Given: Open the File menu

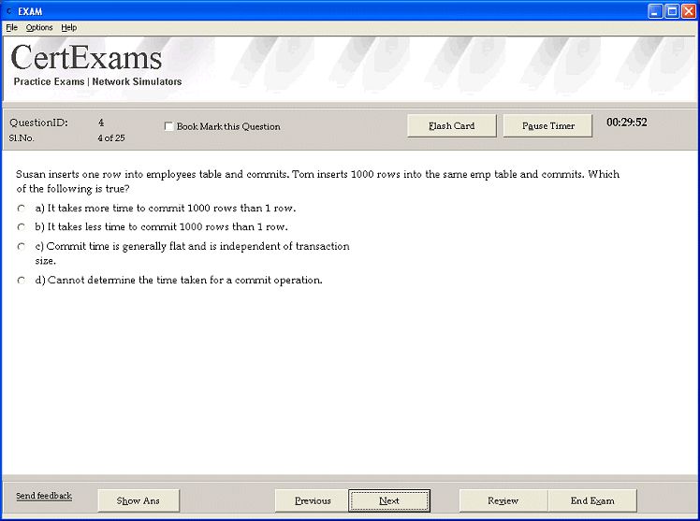Looking at the screenshot, I should [x=11, y=27].
